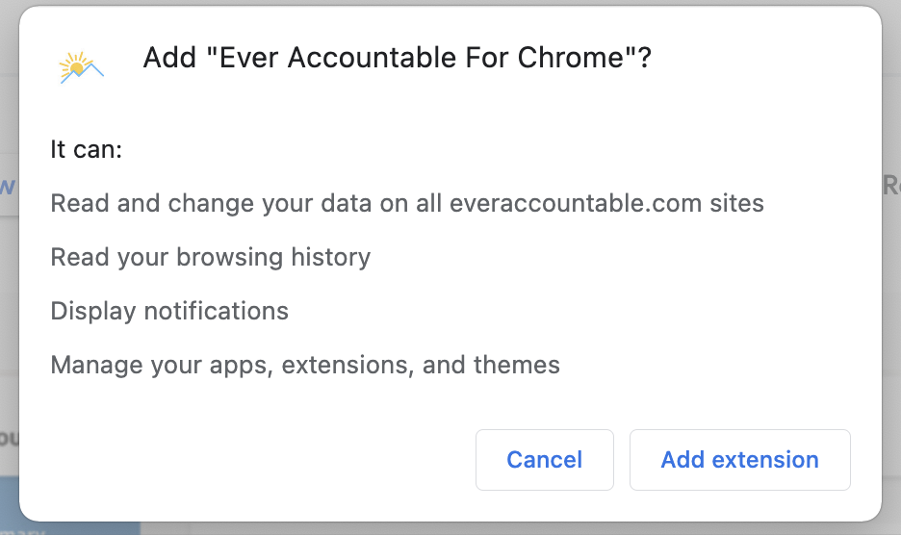Click the everaccountable.com domain text

[x=576, y=203]
